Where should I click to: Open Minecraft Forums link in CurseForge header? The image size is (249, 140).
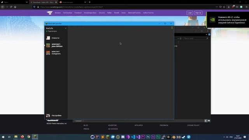(x=134, y=13)
